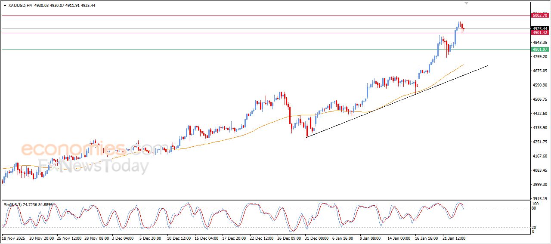Select the red horizontal line at 5002.70
The height and width of the screenshot is (244, 551).
tap(258, 15)
